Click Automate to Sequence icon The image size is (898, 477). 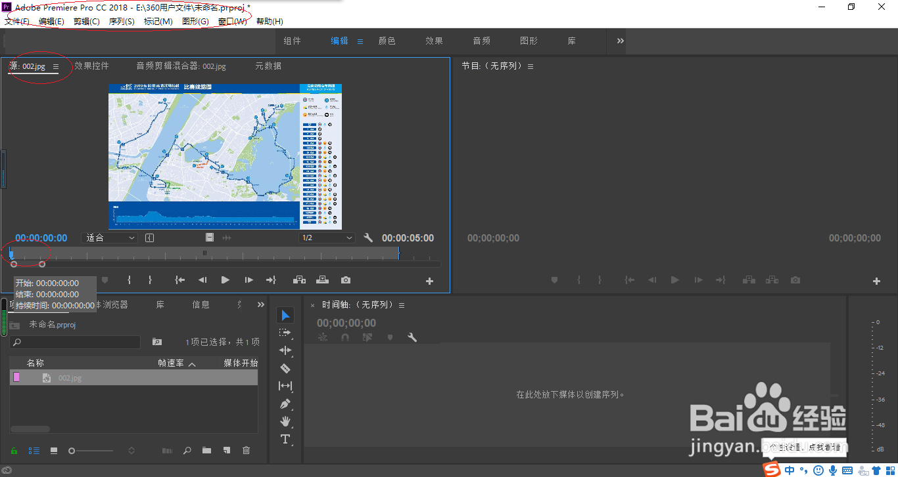(168, 451)
